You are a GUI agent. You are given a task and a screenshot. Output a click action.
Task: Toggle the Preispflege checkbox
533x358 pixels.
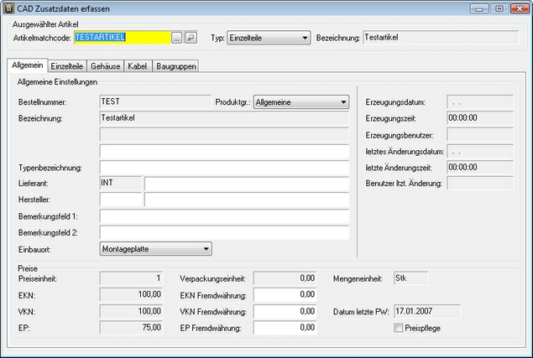tap(398, 328)
